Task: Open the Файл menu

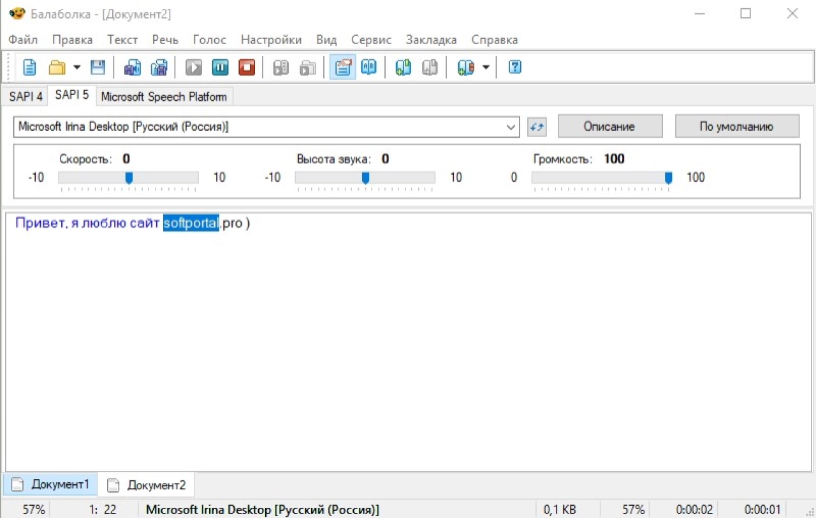Action: pyautogui.click(x=23, y=40)
